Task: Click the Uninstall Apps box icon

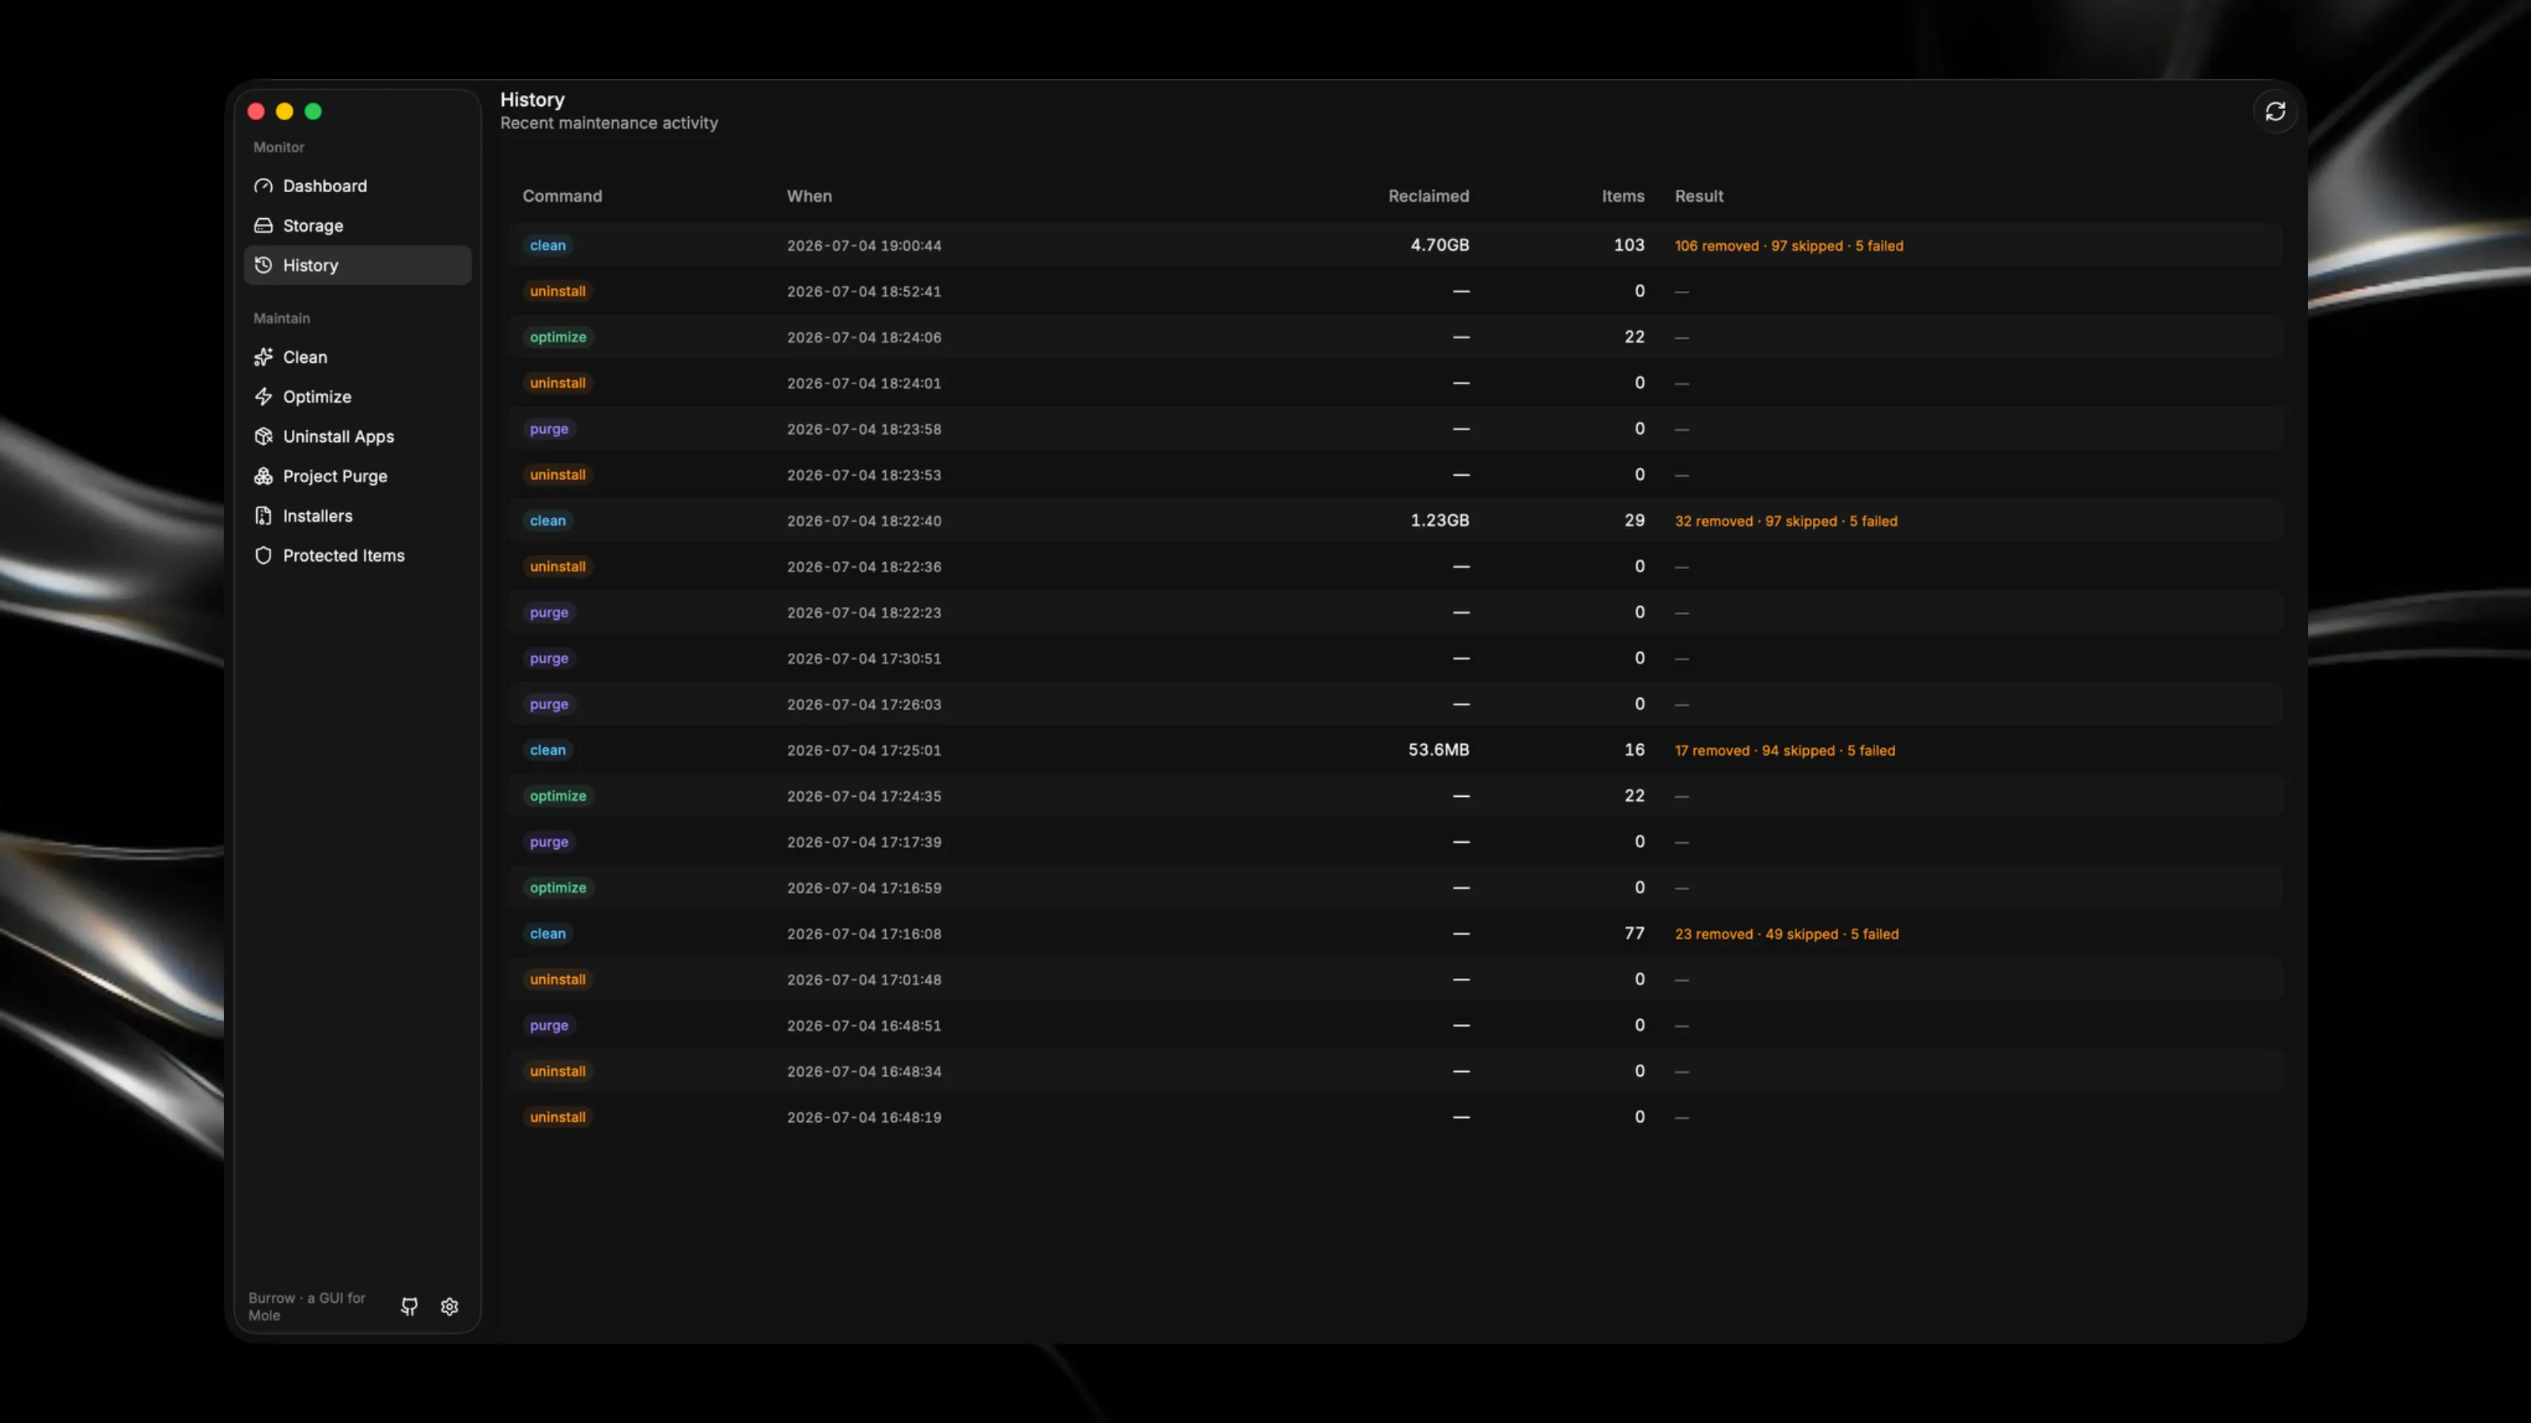Action: click(x=263, y=436)
